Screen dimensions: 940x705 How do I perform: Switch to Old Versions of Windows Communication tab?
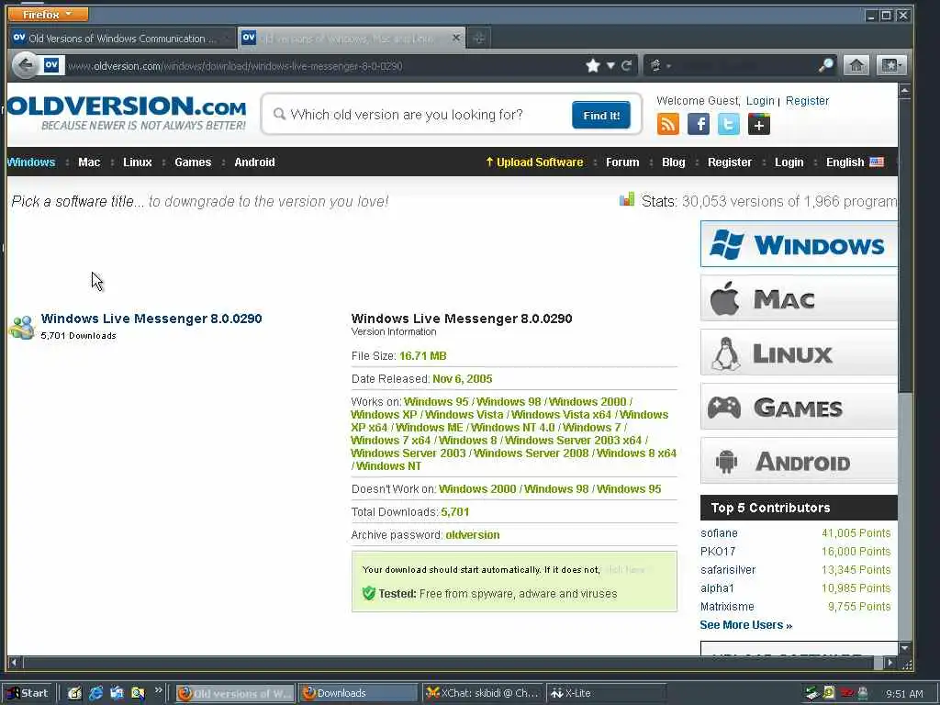coord(122,39)
